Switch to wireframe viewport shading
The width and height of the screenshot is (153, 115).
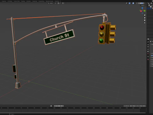139,3
